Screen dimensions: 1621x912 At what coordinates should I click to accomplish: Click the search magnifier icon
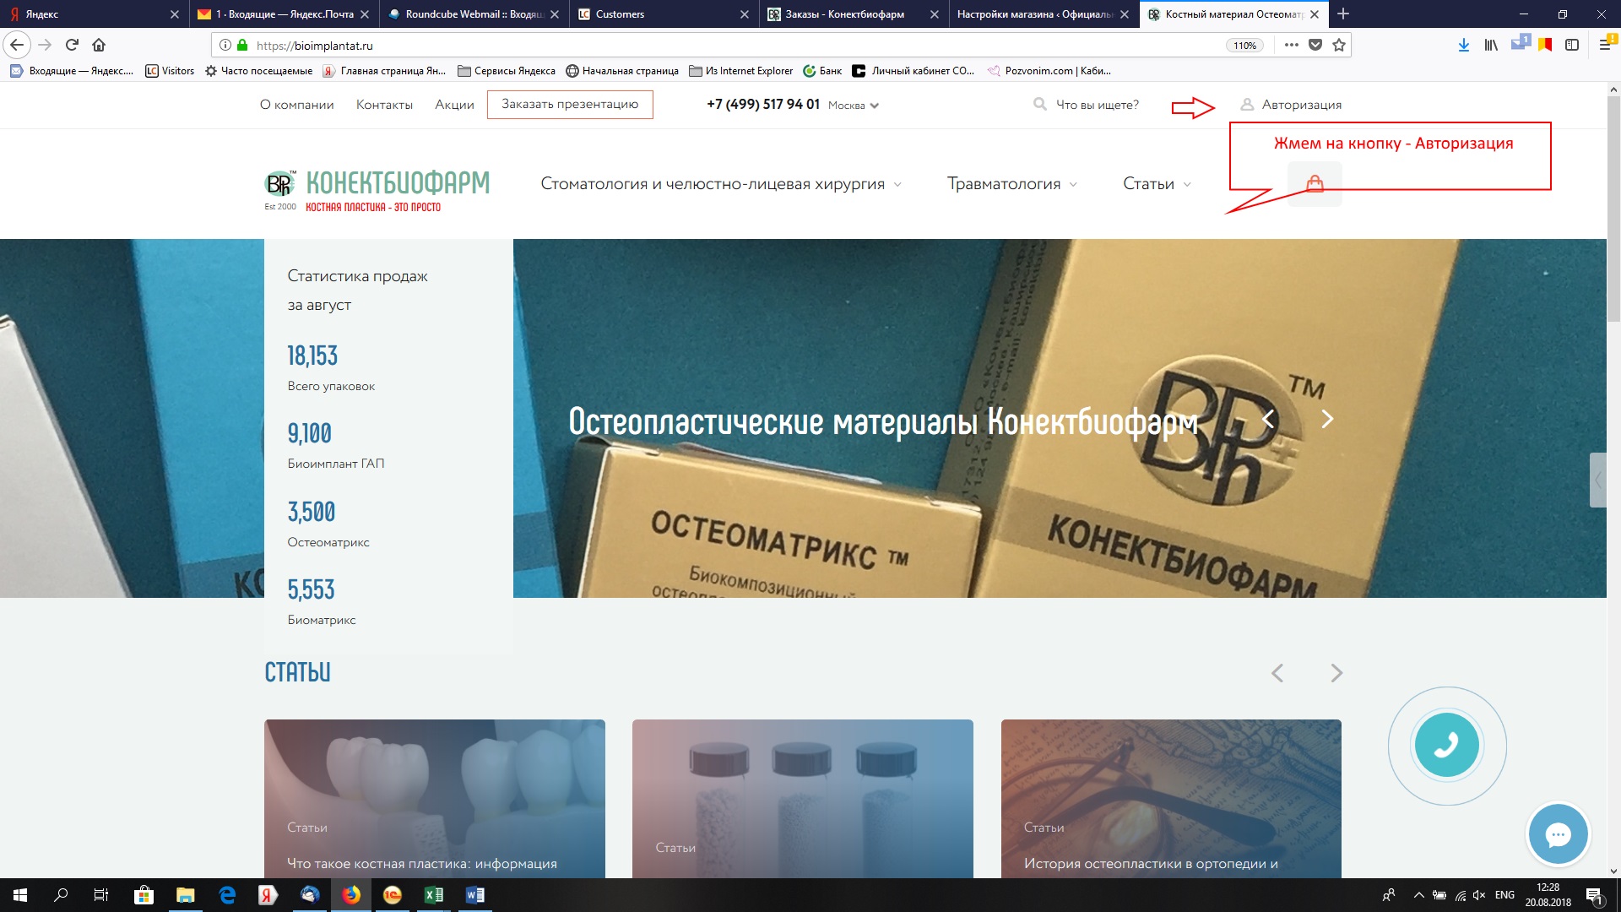pyautogui.click(x=1039, y=104)
